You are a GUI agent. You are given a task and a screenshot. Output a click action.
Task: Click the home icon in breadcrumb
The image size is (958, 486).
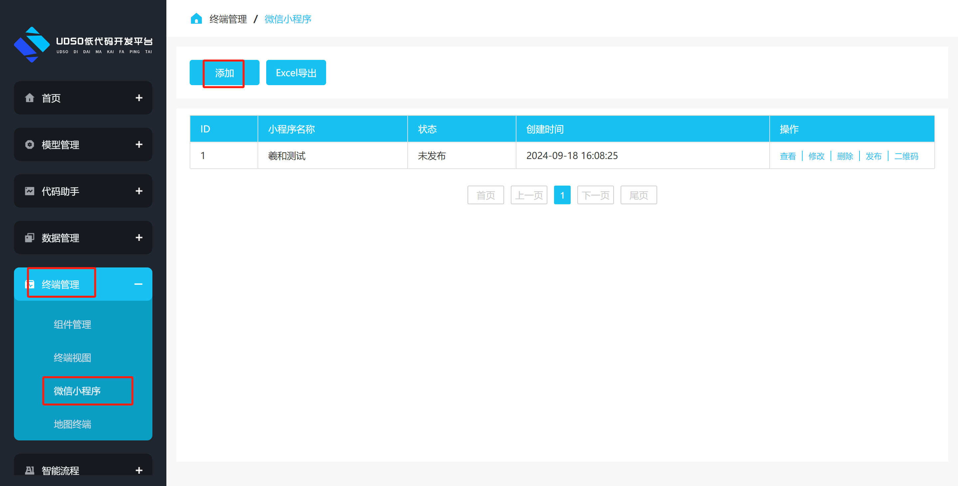point(196,19)
